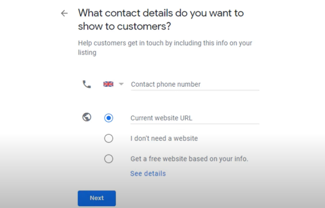The height and width of the screenshot is (208, 325).
Task: Expand the country code dropdown arrow
Action: tap(121, 84)
